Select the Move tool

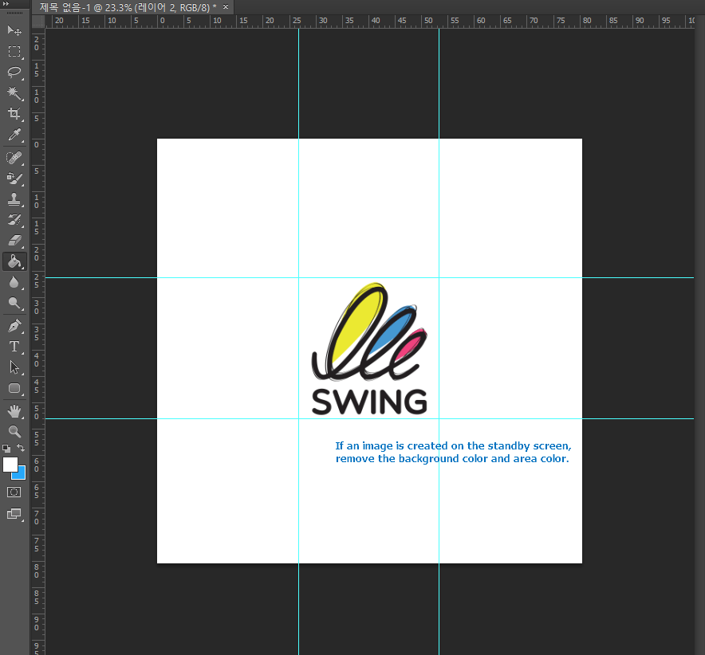(x=14, y=30)
